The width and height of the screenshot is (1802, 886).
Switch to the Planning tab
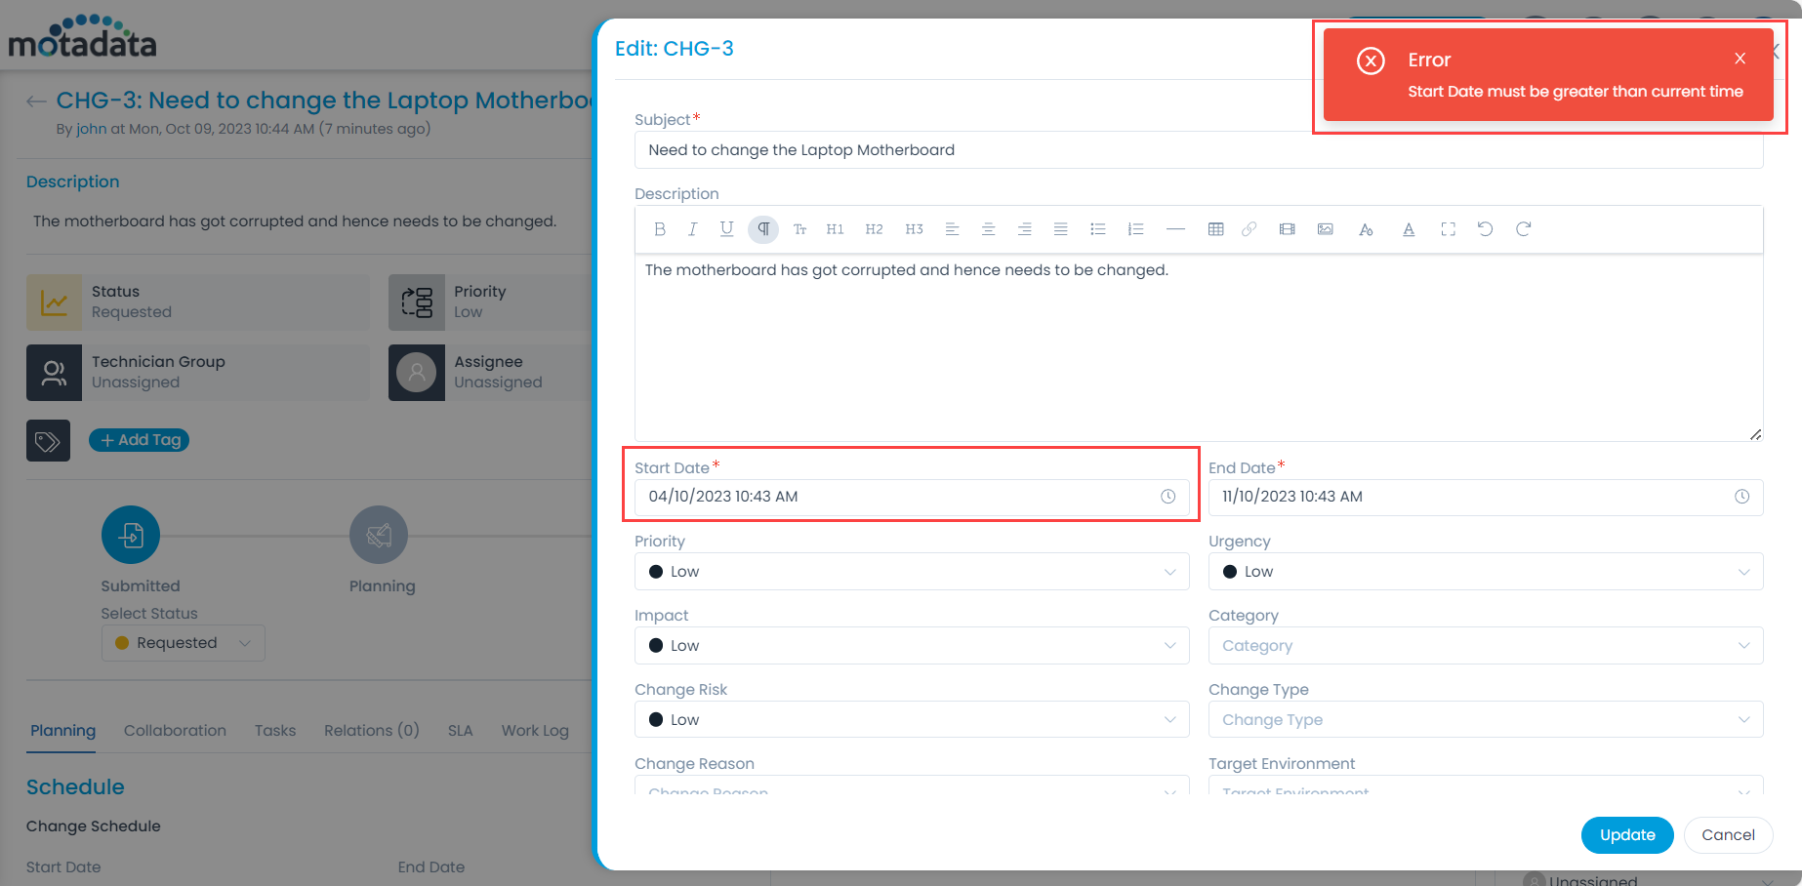[x=62, y=731]
